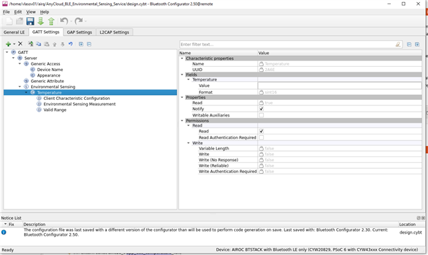Viewport: 428px width, 255px height.
Task: Redo the action in the toolbar
Action: coord(79,21)
